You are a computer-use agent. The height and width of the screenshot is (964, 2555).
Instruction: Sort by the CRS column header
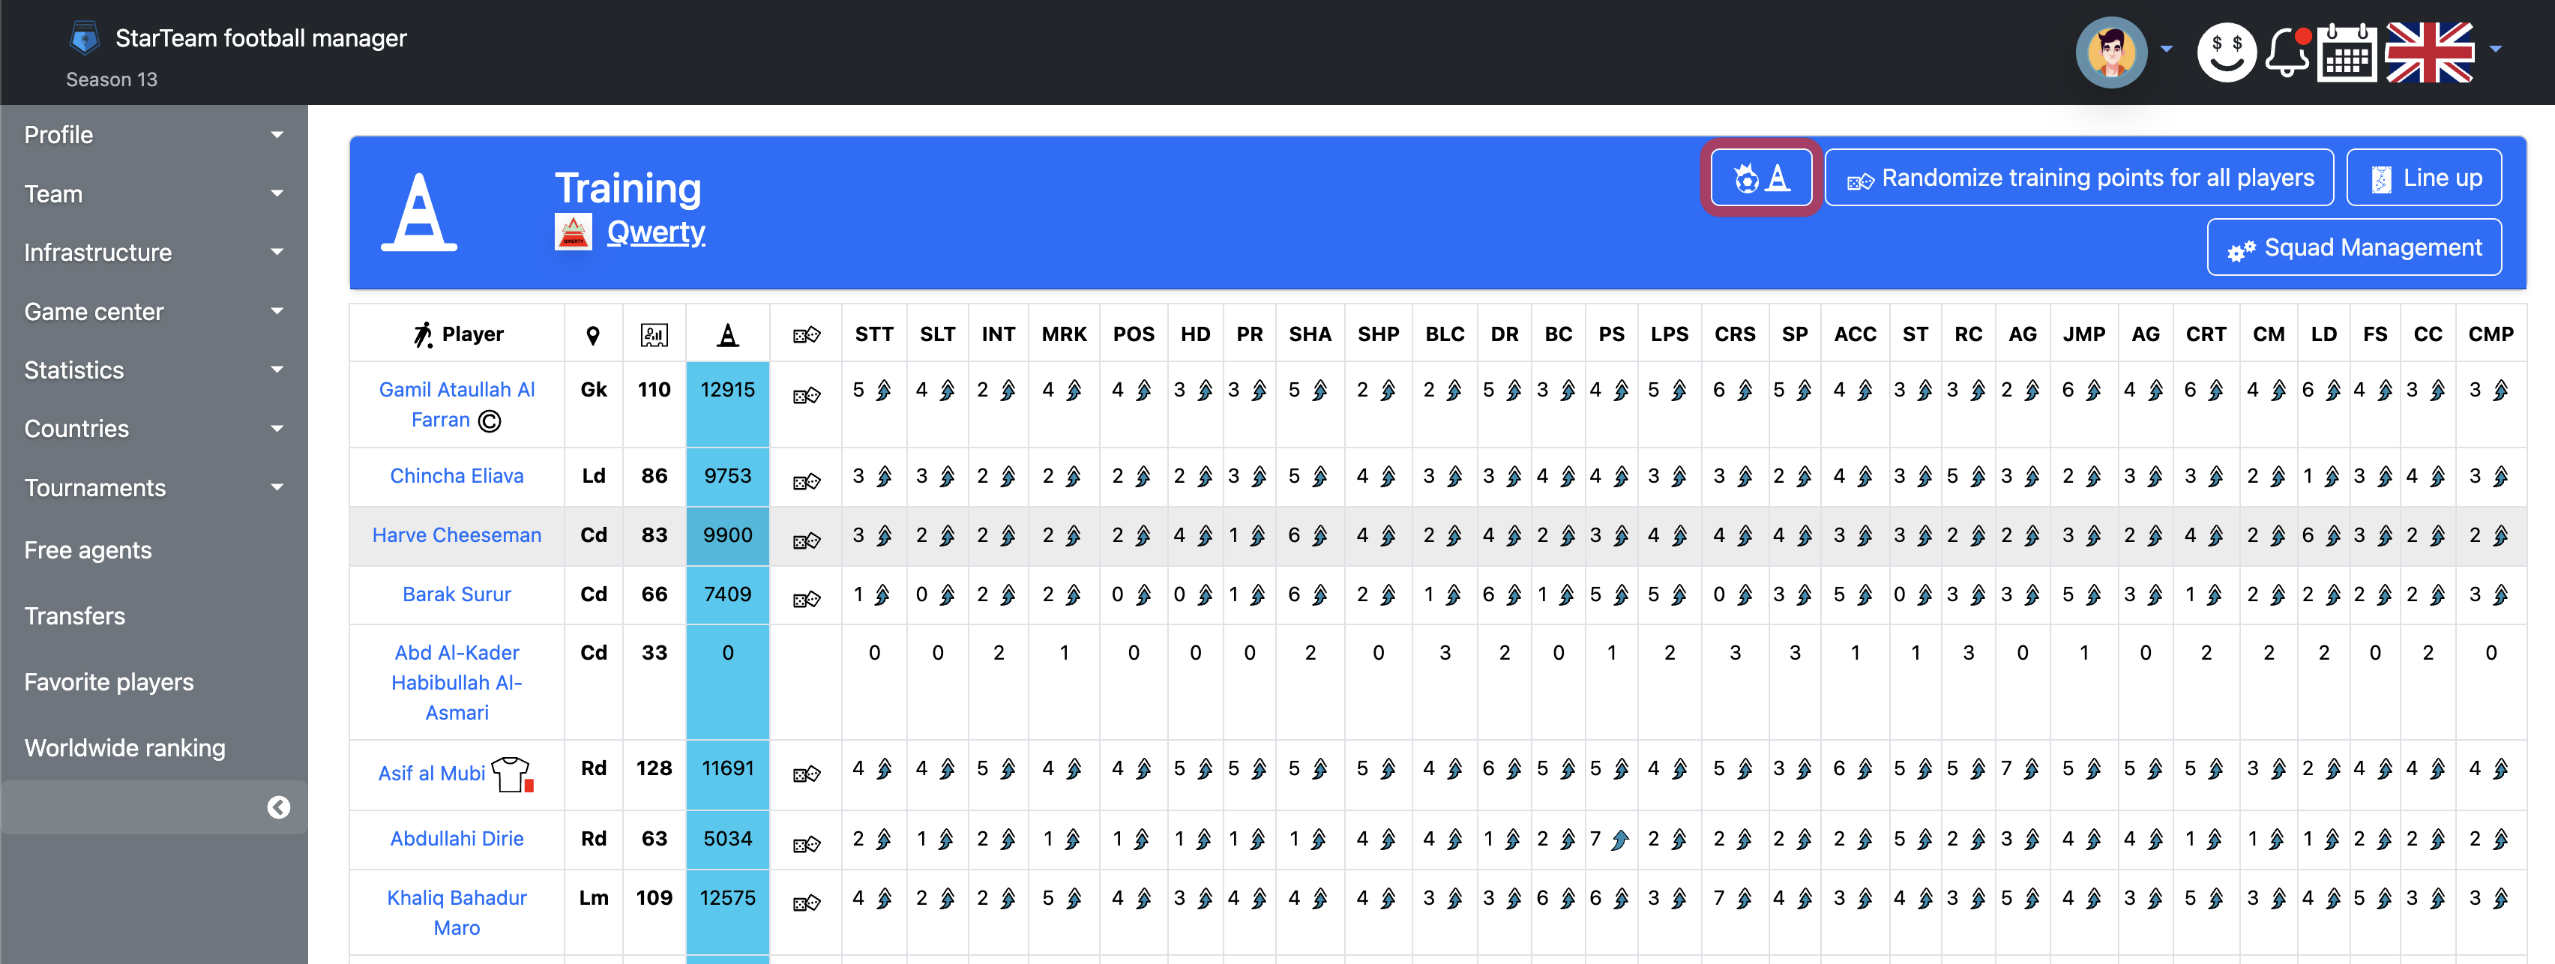[x=1735, y=334]
